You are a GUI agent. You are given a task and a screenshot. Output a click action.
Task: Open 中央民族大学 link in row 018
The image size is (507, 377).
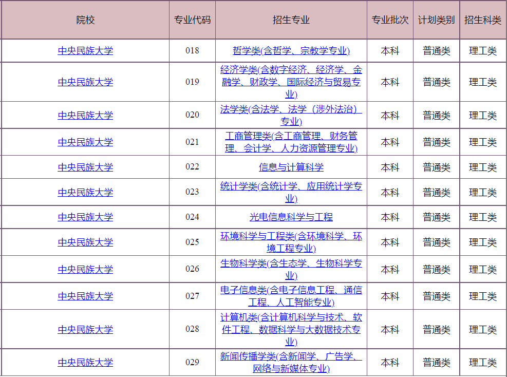(x=85, y=51)
